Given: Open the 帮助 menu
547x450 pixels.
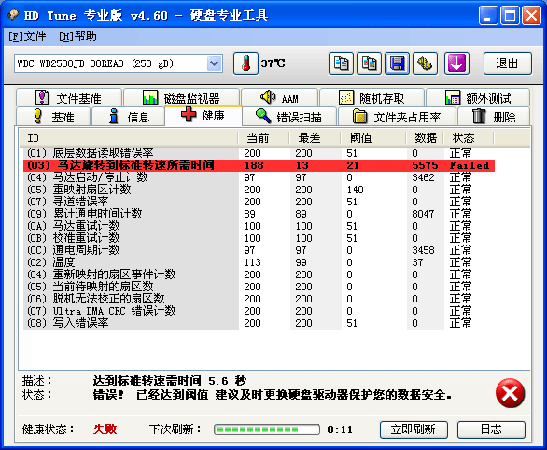Looking at the screenshot, I should click(x=77, y=36).
